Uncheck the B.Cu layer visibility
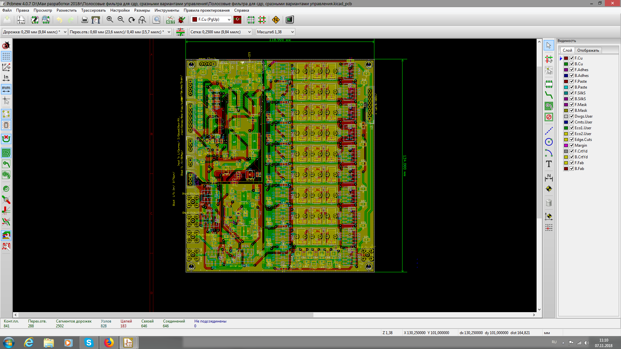 (x=572, y=64)
